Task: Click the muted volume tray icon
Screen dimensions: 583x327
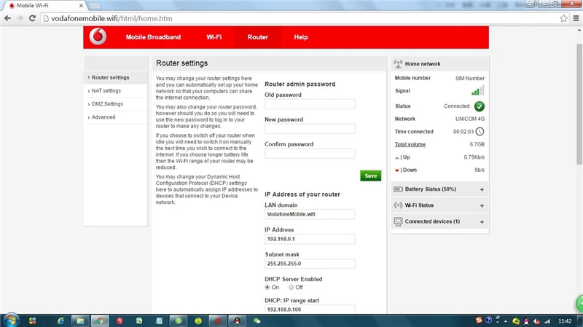Action: point(536,321)
